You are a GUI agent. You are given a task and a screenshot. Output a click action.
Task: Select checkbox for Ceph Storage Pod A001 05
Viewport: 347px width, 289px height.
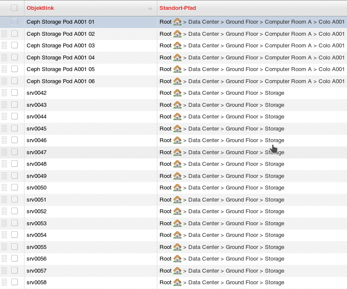14,69
